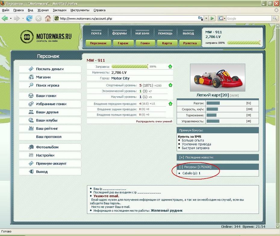Screen dimensions: 280x236
Task: Click the stop loading icon
Action: 39,18
